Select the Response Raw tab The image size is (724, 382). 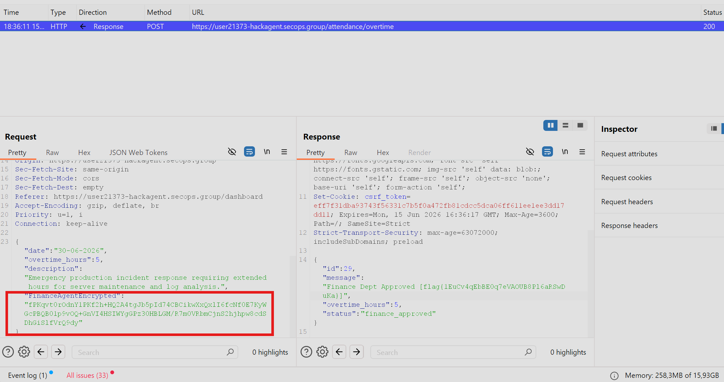pyautogui.click(x=351, y=152)
